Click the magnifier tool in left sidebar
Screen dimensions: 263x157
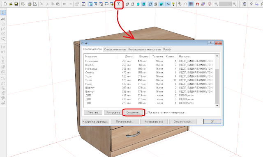point(3,39)
